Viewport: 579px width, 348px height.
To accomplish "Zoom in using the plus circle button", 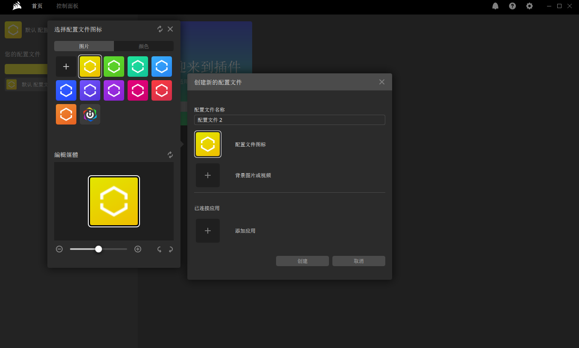I will click(138, 249).
